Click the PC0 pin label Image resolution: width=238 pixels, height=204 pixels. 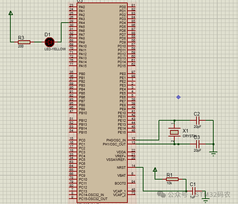[82, 140]
